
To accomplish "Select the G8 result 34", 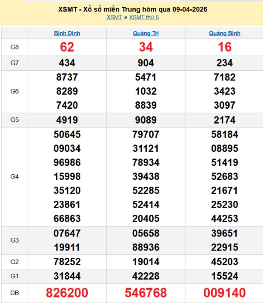I will pos(146,47).
